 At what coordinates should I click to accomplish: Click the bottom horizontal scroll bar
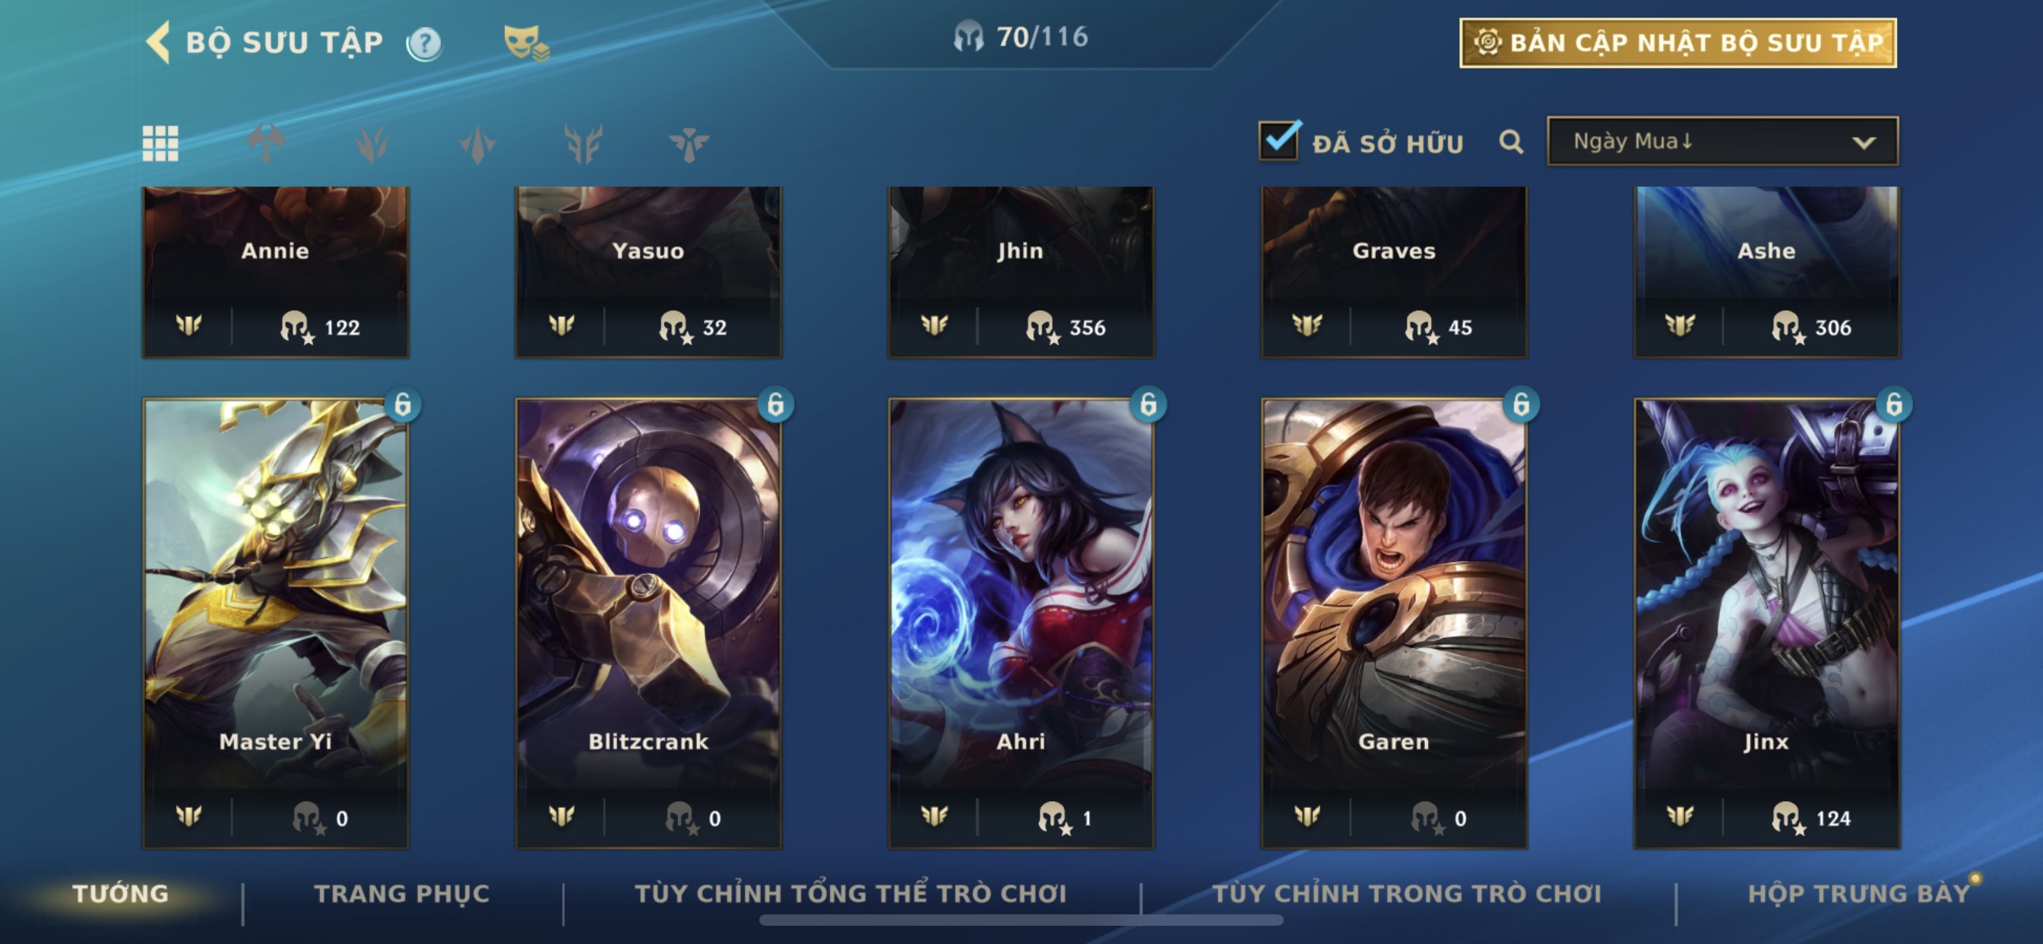pos(1021,920)
